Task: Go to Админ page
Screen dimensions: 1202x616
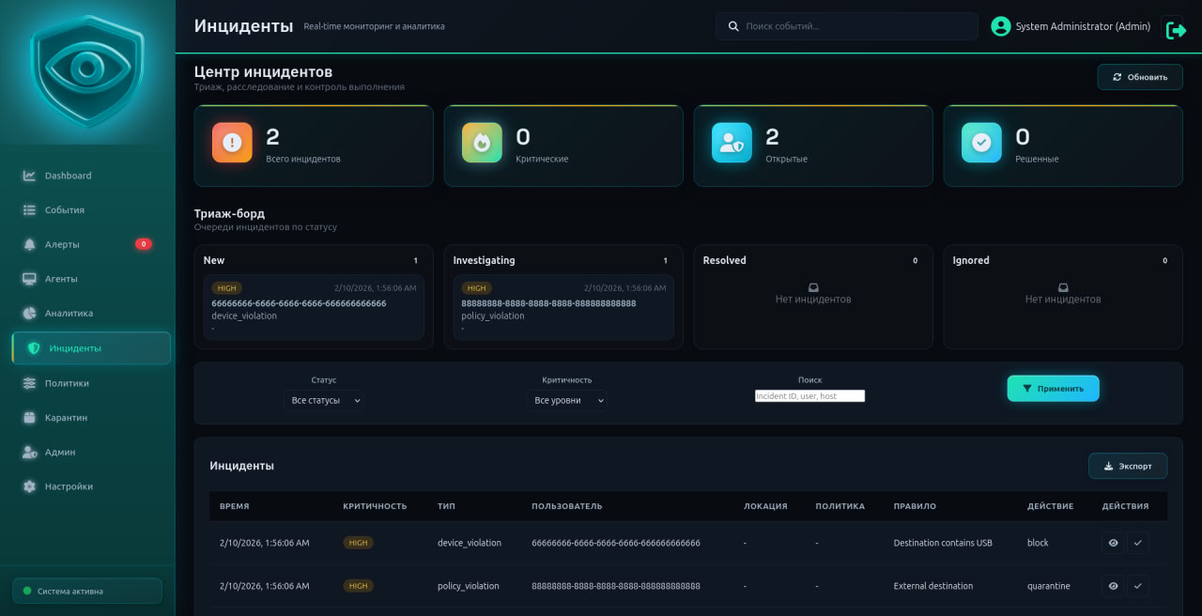Action: click(x=91, y=453)
